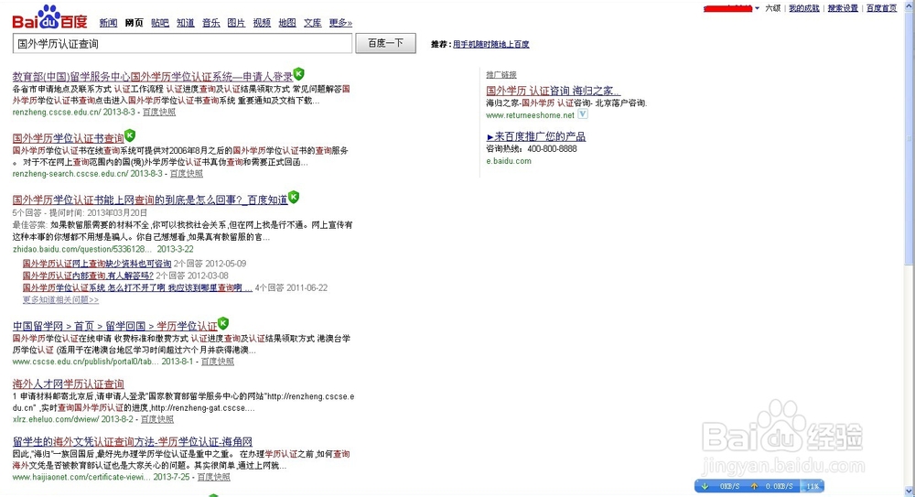Click e.baidu.com URL text
The width and height of the screenshot is (915, 497).
pyautogui.click(x=509, y=161)
